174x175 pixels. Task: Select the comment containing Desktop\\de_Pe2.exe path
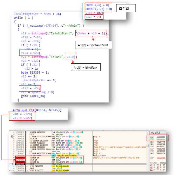point(116,158)
